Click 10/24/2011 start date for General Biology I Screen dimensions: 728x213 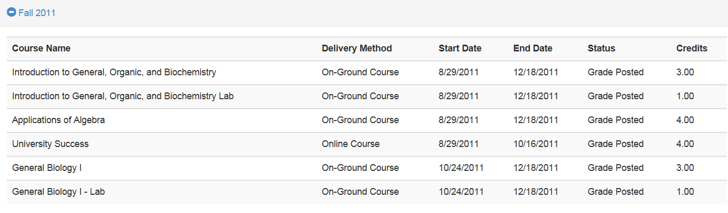(461, 168)
